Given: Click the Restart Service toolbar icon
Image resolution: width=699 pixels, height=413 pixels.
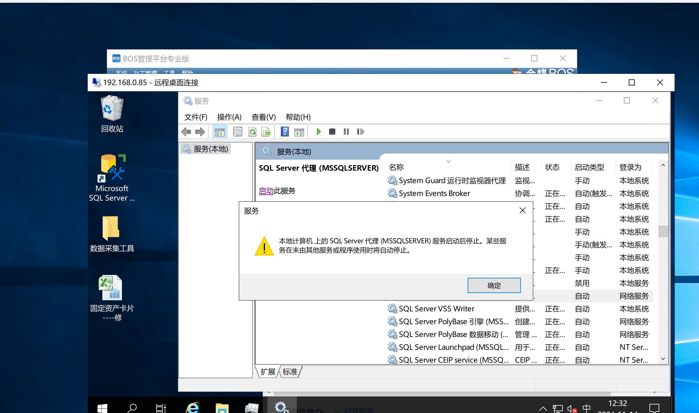Looking at the screenshot, I should (360, 132).
